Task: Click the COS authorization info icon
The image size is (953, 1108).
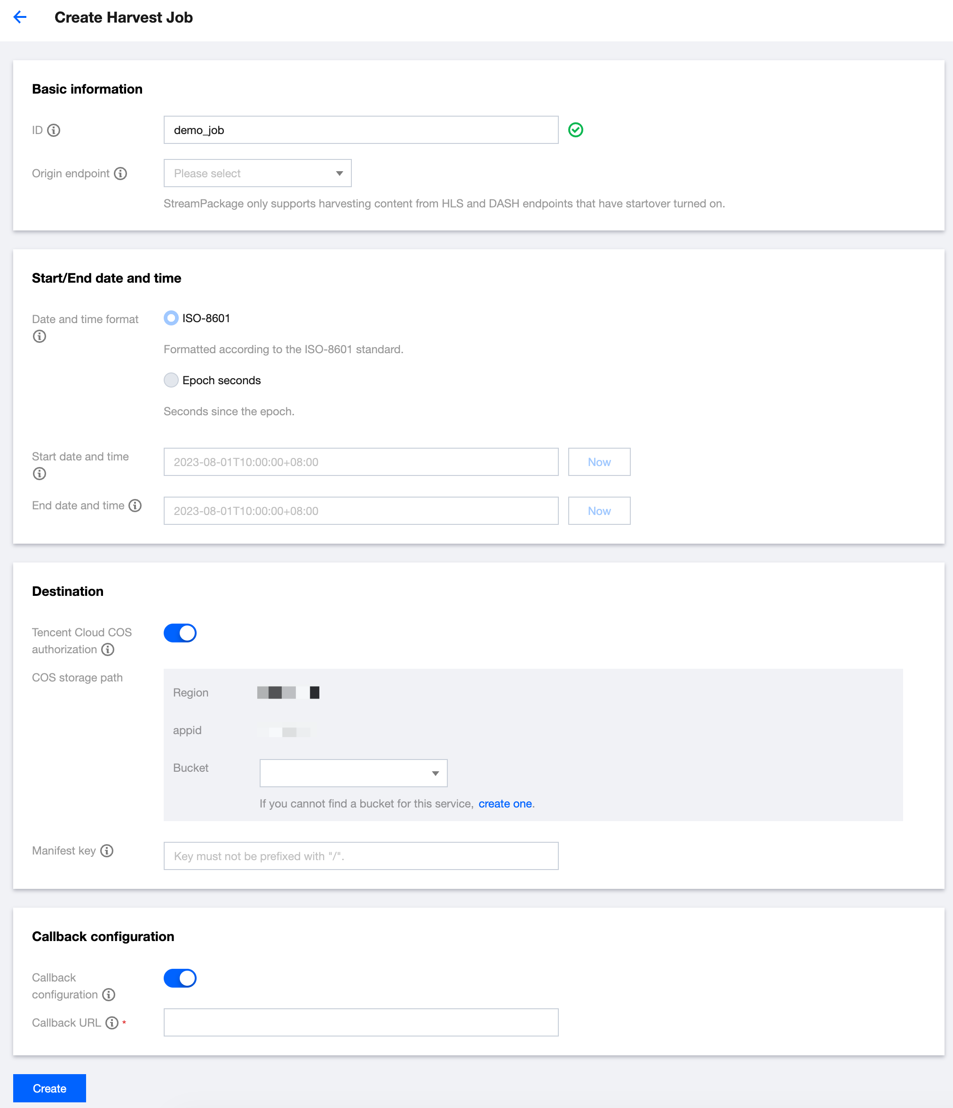Action: tap(108, 649)
